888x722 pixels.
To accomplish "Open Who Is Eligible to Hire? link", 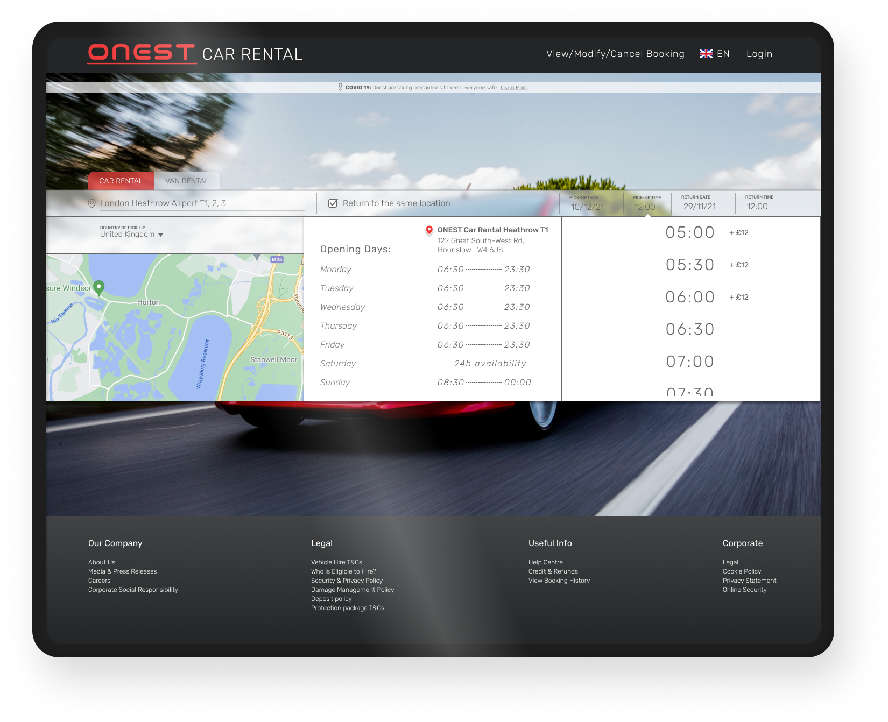I will pos(343,571).
